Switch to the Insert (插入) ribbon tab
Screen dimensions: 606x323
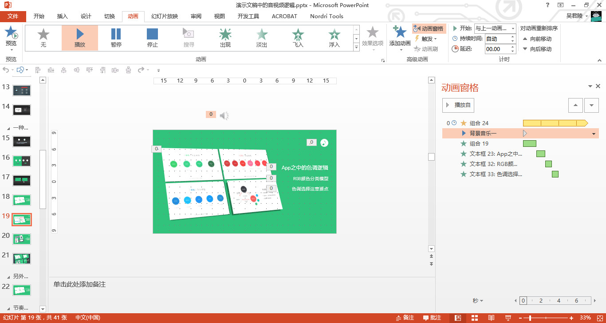[x=63, y=16]
